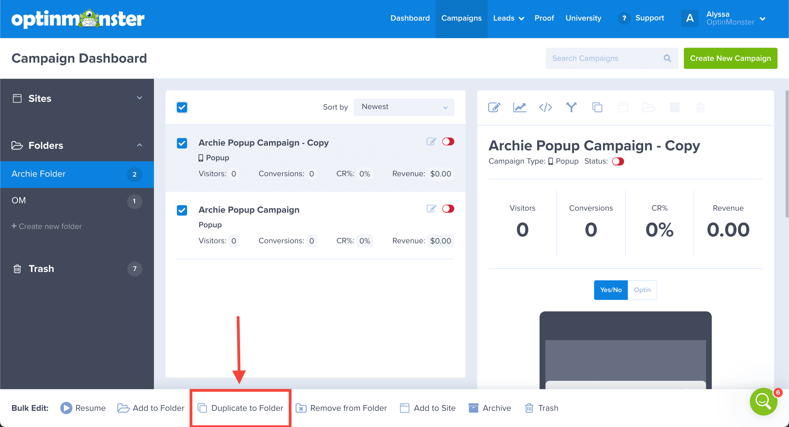Switch to the Optin preview tab
The image size is (789, 427).
tap(642, 290)
